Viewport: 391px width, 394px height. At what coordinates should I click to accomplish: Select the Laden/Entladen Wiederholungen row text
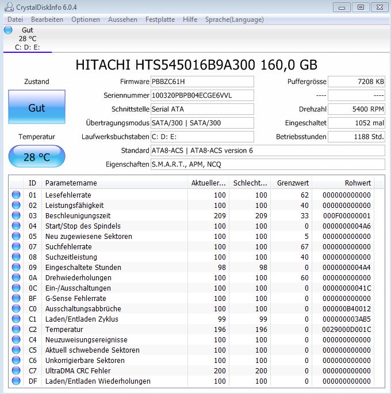point(98,381)
